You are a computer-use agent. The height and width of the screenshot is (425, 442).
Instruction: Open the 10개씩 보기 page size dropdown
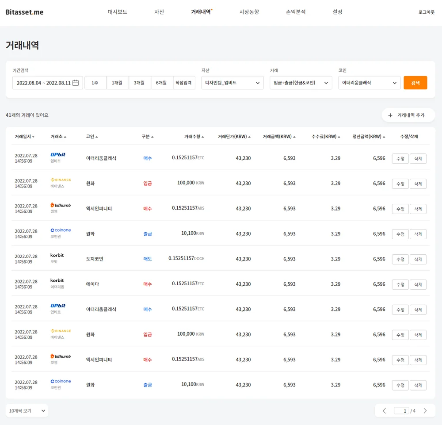click(27, 411)
